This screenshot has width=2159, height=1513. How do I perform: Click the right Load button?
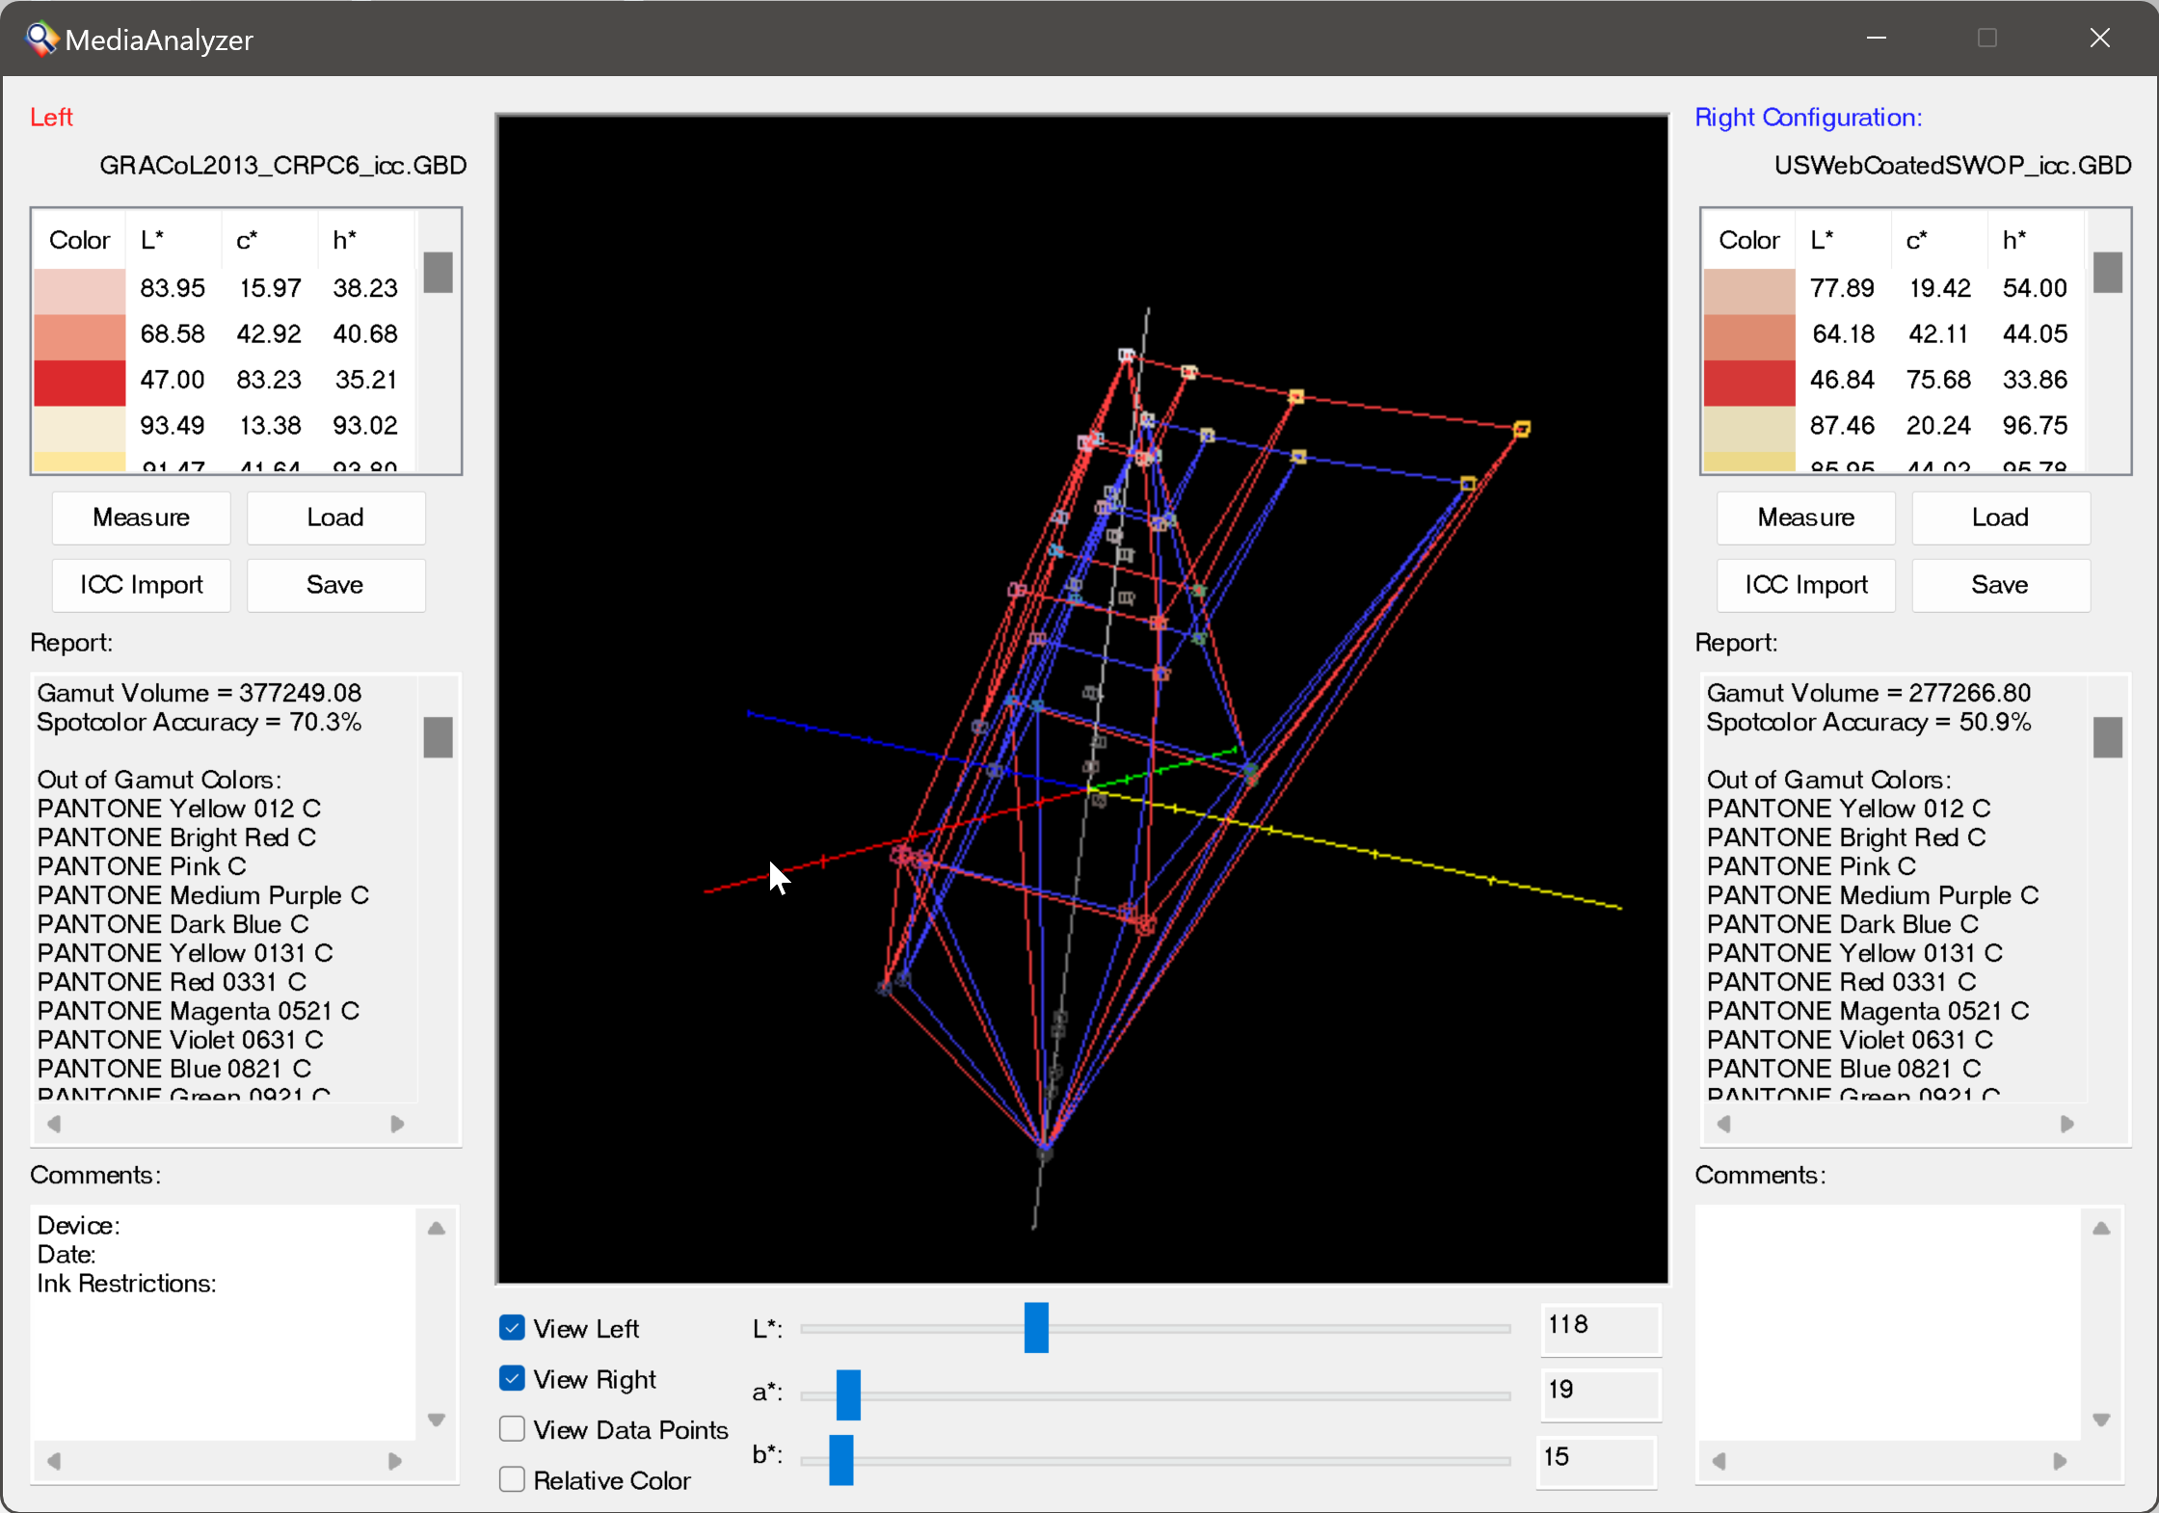[x=2001, y=518]
